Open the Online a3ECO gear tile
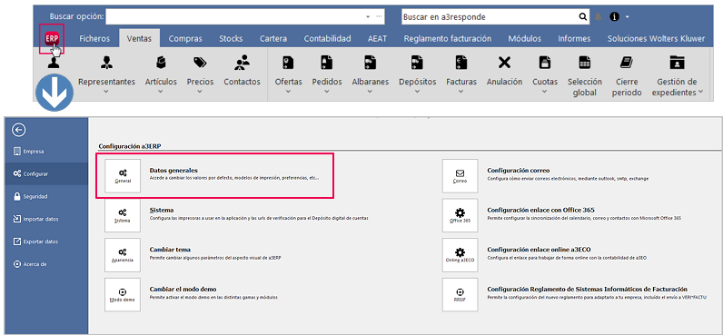Viewport: 723px width, 335px height. 460,255
